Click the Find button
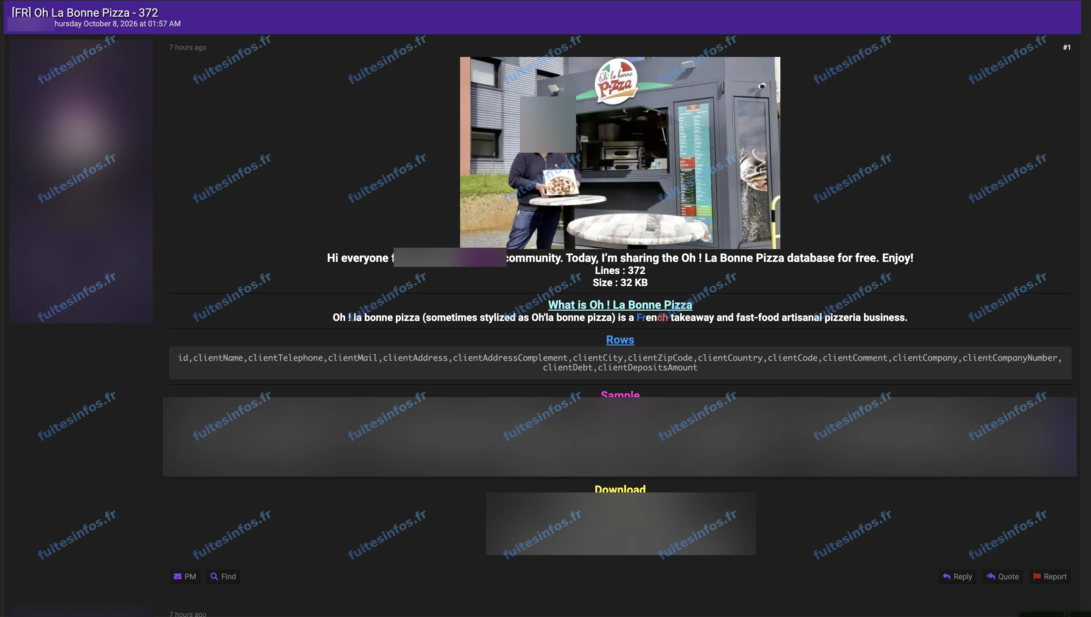 (223, 576)
